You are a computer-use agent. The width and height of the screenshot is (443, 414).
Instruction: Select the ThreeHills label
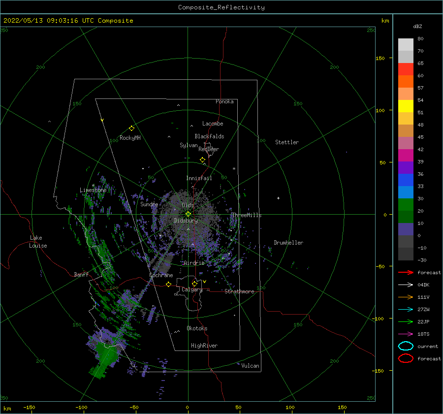pos(247,215)
